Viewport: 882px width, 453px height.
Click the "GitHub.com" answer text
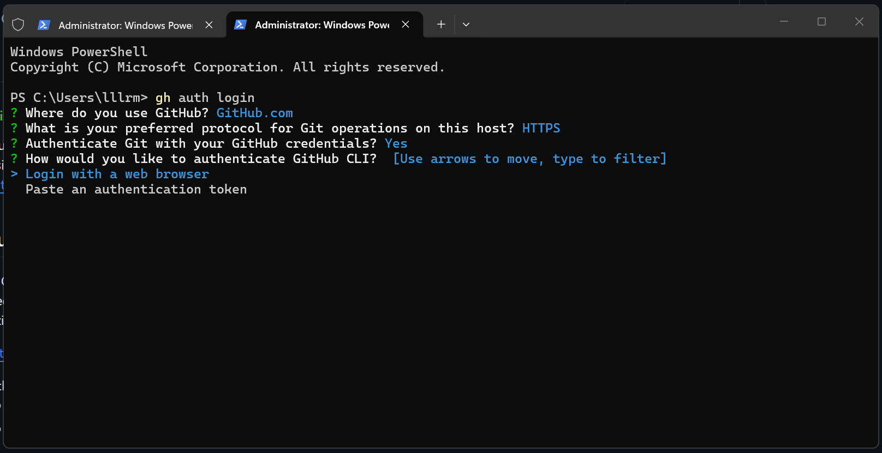pos(255,113)
